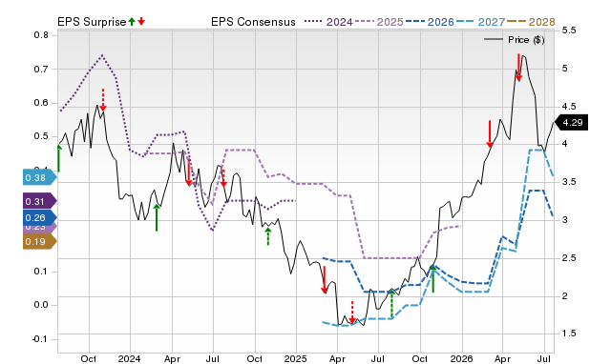Click the red arrow at the price peak above 5

pos(518,68)
